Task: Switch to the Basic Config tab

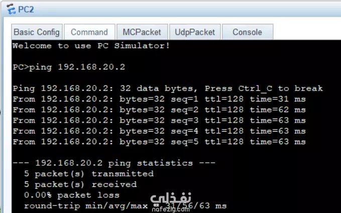Action: (x=37, y=32)
